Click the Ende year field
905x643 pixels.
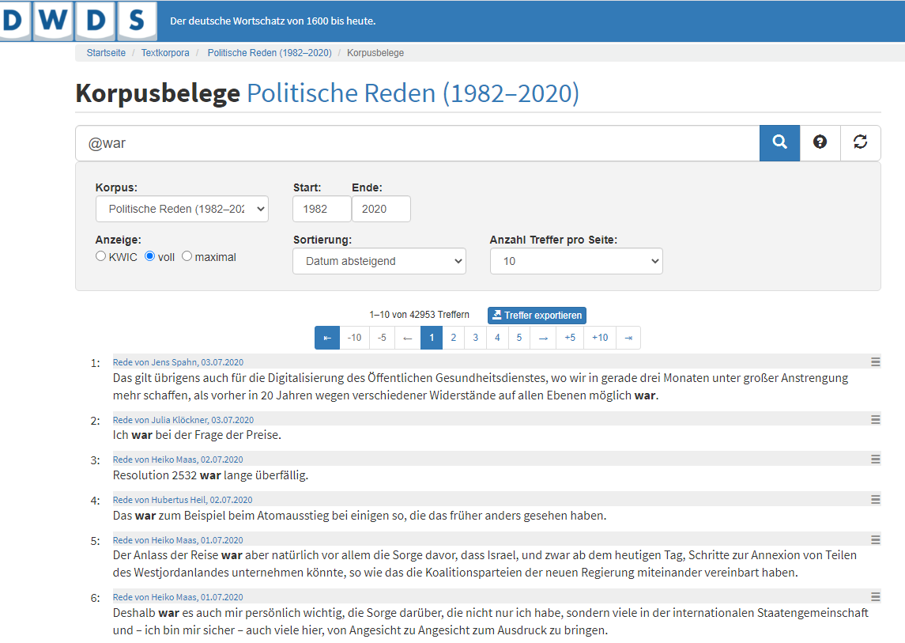[x=381, y=209]
